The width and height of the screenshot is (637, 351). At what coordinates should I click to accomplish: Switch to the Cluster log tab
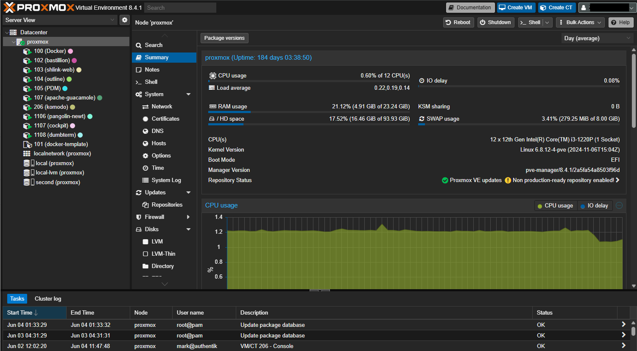pyautogui.click(x=47, y=298)
